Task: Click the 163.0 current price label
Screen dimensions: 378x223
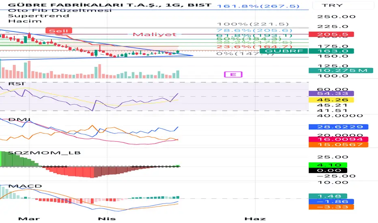Action: pos(331,51)
